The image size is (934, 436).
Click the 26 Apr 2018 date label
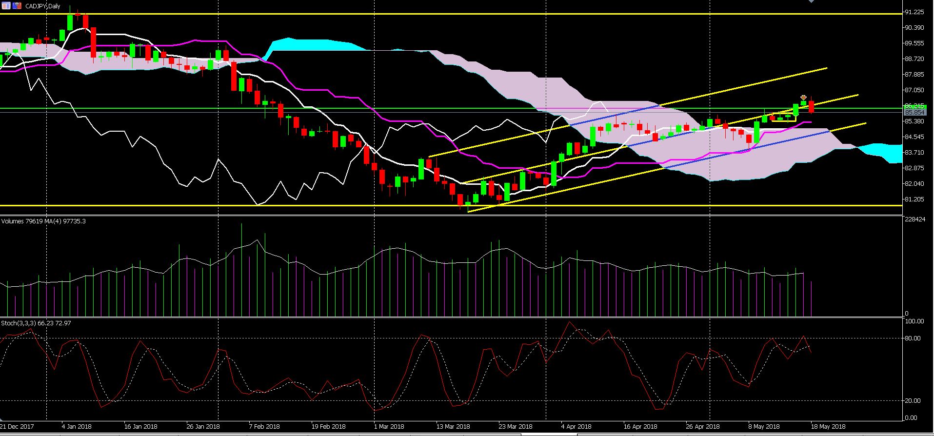click(702, 427)
